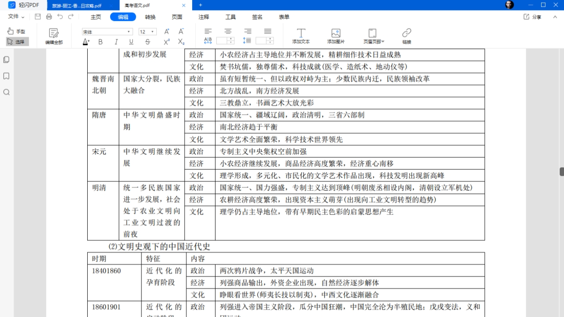Justify text alignment
Screen dimensions: 564x317
[267, 31]
